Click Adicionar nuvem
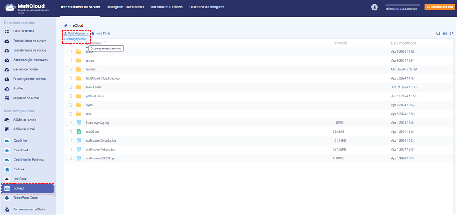The image size is (457, 215). click(25, 119)
